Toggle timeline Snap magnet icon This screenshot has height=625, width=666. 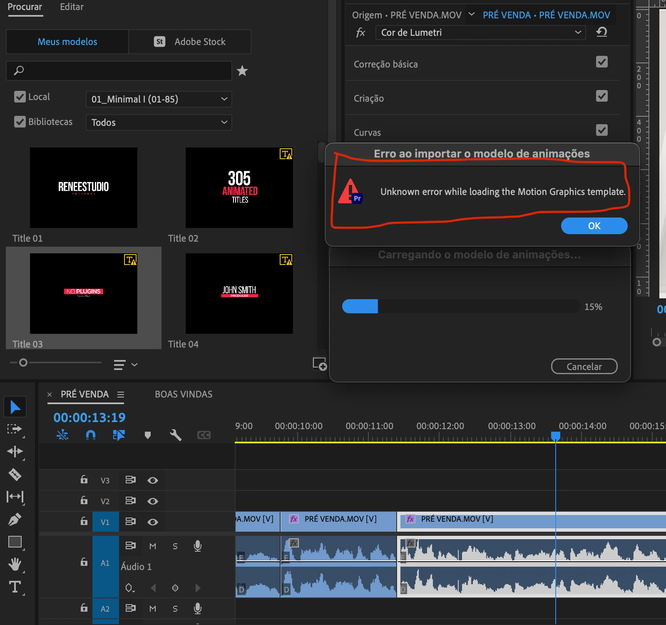point(91,435)
